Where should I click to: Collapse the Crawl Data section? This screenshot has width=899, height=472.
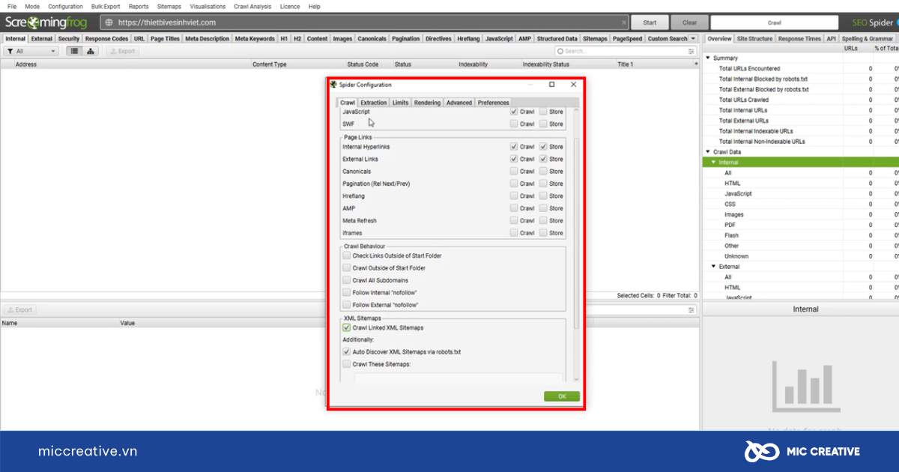pos(708,152)
